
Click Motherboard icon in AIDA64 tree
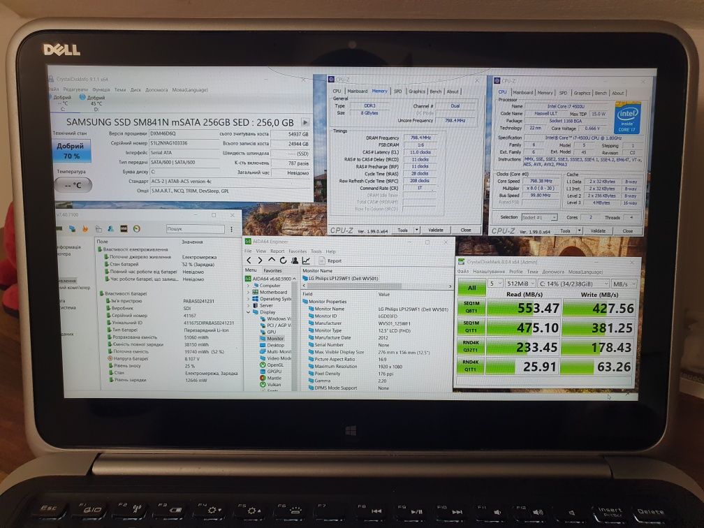point(256,292)
